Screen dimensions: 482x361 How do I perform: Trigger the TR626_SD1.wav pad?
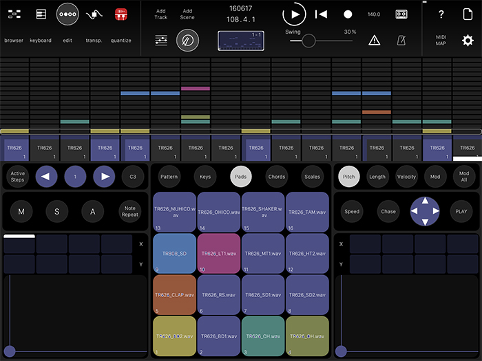[263, 295]
